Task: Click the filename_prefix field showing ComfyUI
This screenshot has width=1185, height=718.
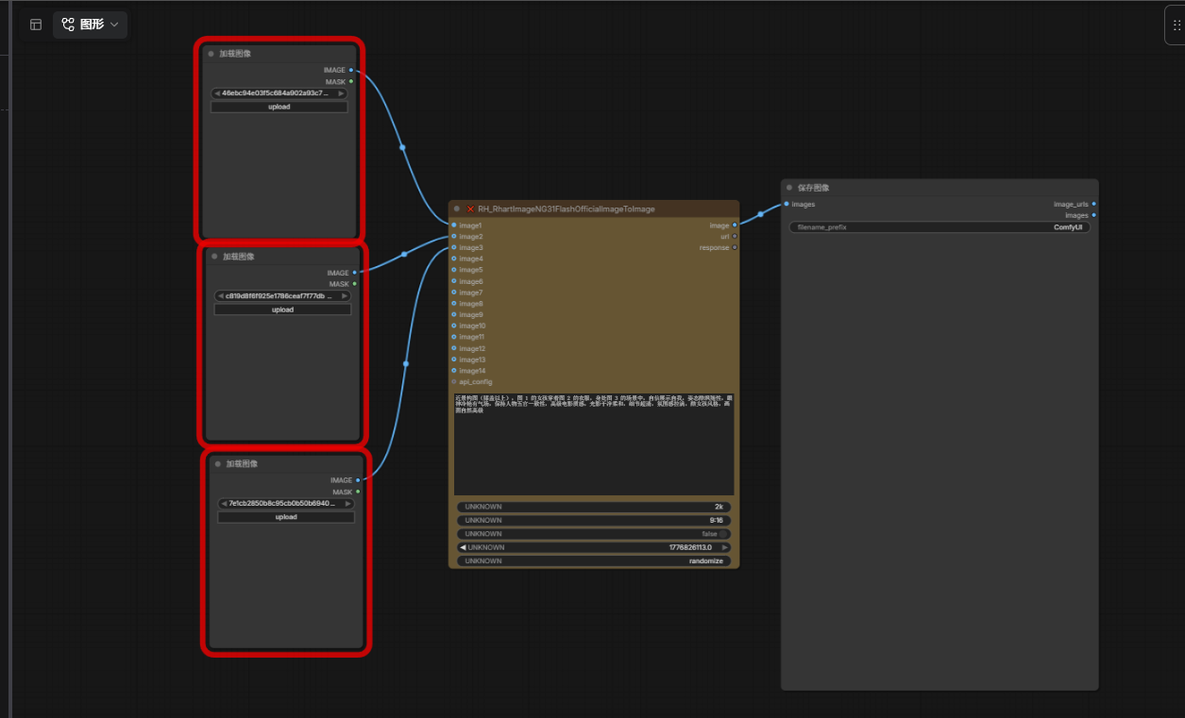Action: [x=940, y=227]
